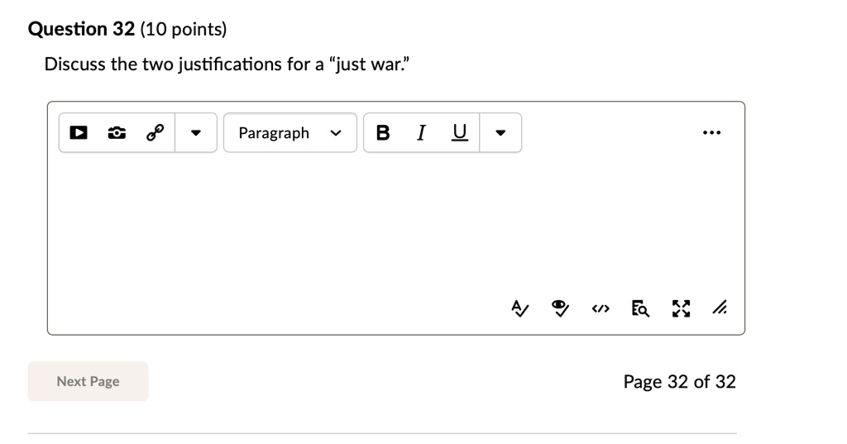The image size is (847, 444).
Task: Click the Next Page button
Action: [88, 381]
